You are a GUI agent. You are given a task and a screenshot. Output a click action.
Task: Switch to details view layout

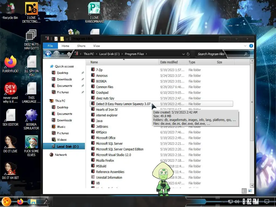(x=244, y=191)
